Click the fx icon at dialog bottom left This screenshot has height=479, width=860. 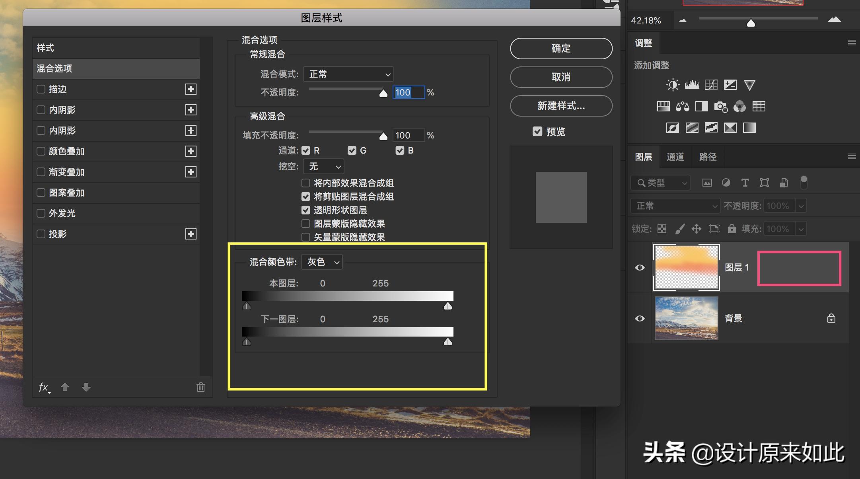(x=44, y=387)
